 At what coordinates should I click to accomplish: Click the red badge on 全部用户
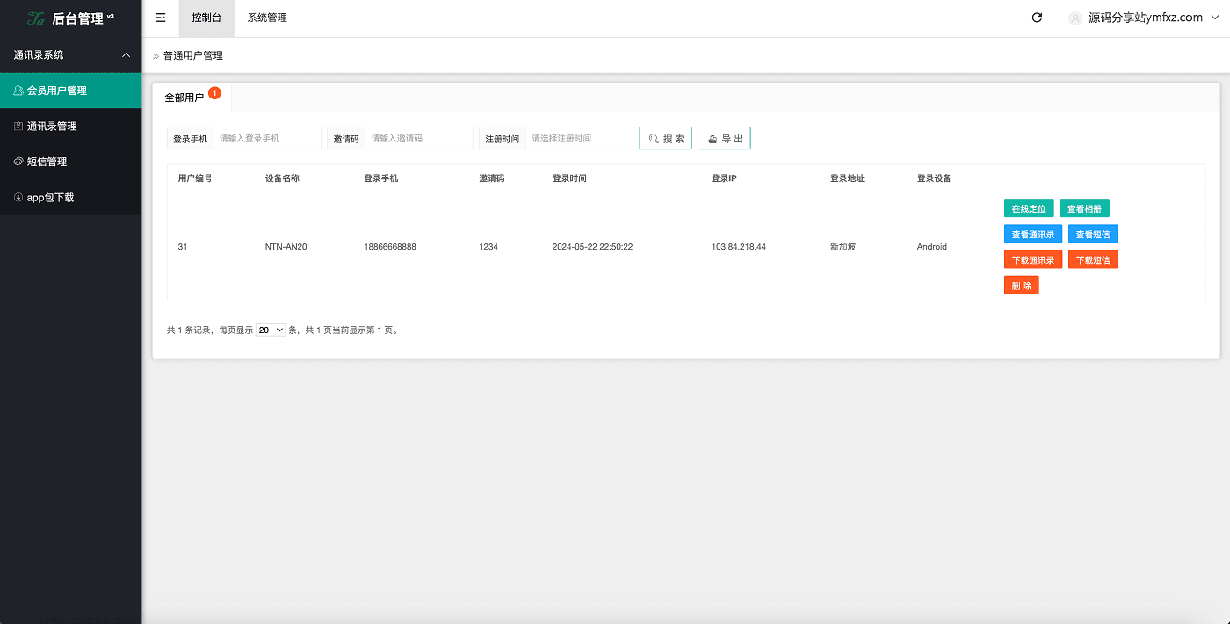(x=215, y=92)
